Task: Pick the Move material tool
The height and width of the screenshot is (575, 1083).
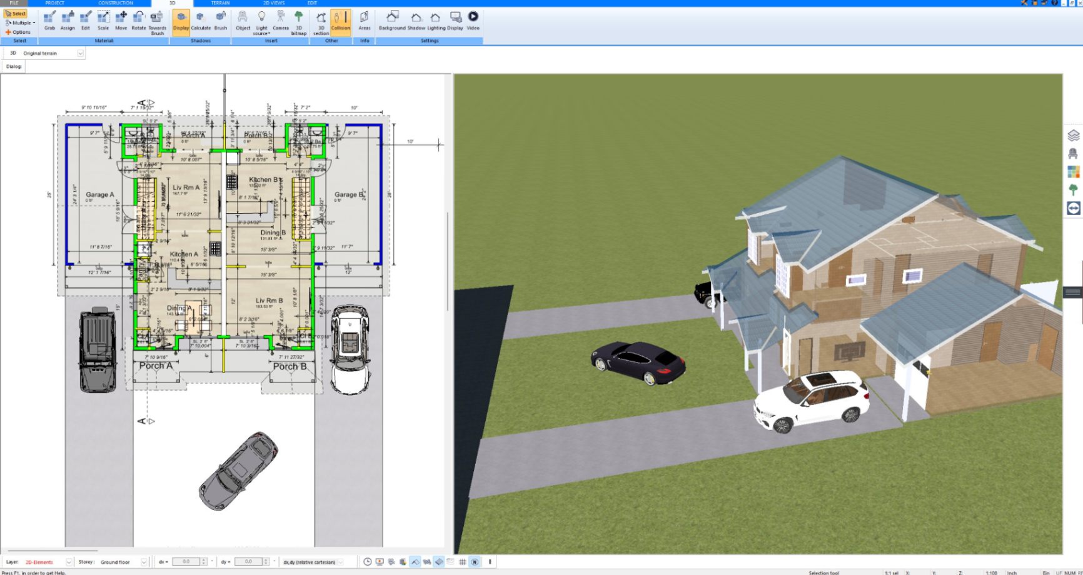Action: (121, 21)
